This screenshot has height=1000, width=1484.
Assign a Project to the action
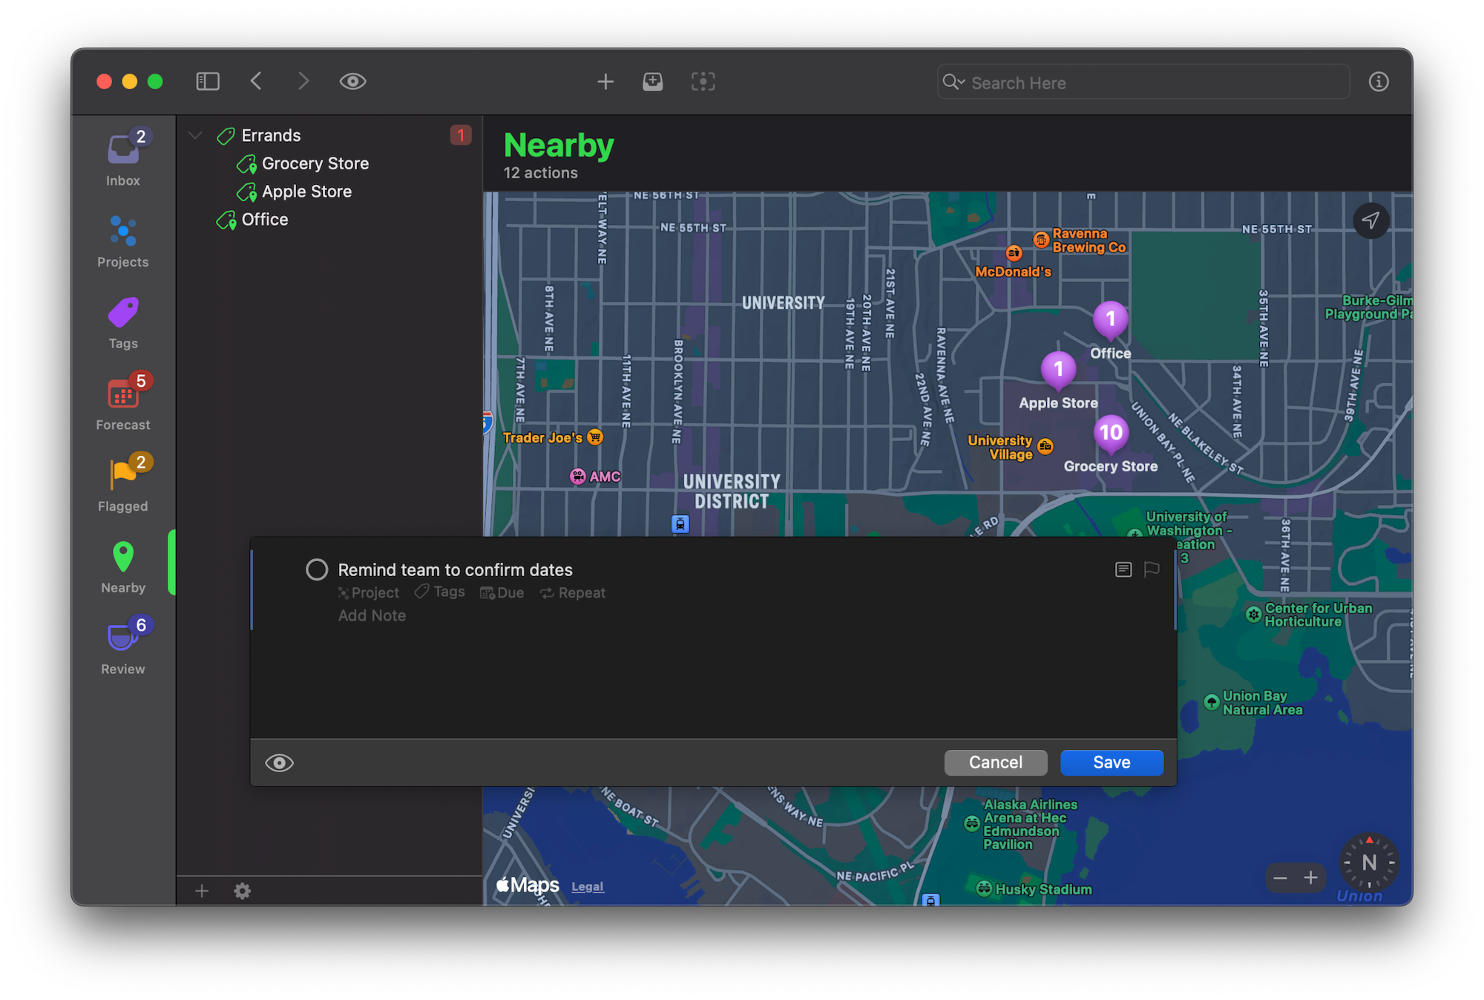(x=369, y=593)
